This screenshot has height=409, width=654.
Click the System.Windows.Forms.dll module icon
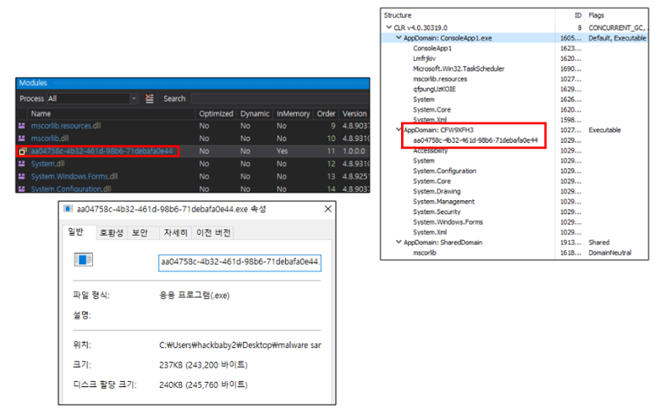(22, 177)
